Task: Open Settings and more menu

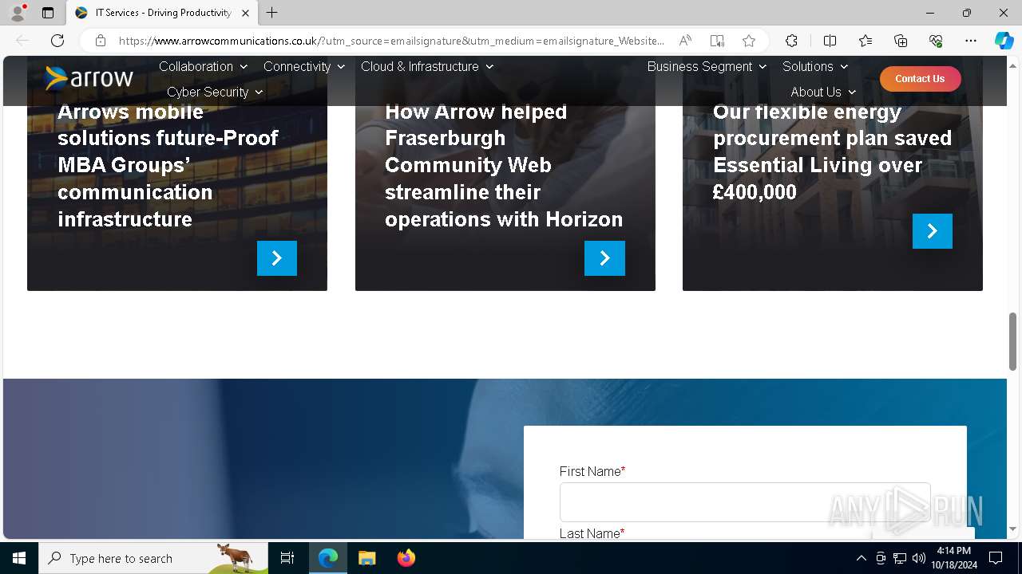Action: point(971,41)
